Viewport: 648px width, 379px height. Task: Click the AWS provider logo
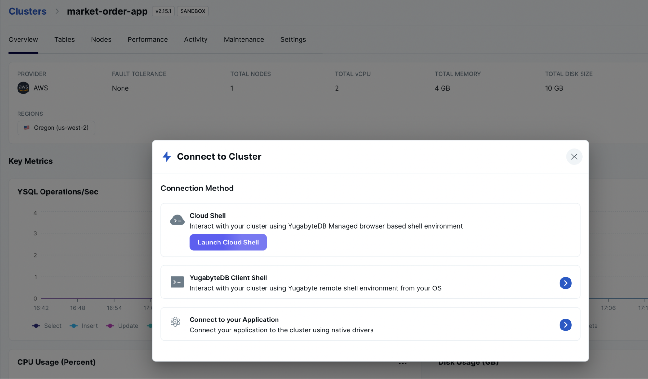point(23,88)
